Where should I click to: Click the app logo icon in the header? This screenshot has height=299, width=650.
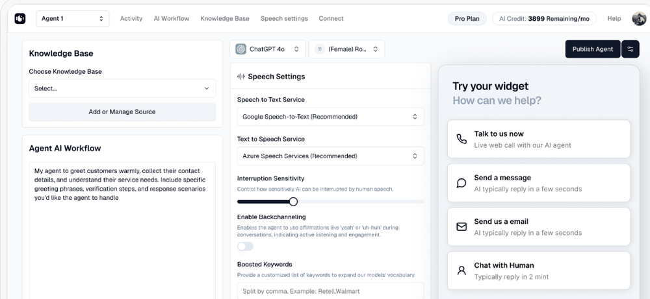pos(19,19)
